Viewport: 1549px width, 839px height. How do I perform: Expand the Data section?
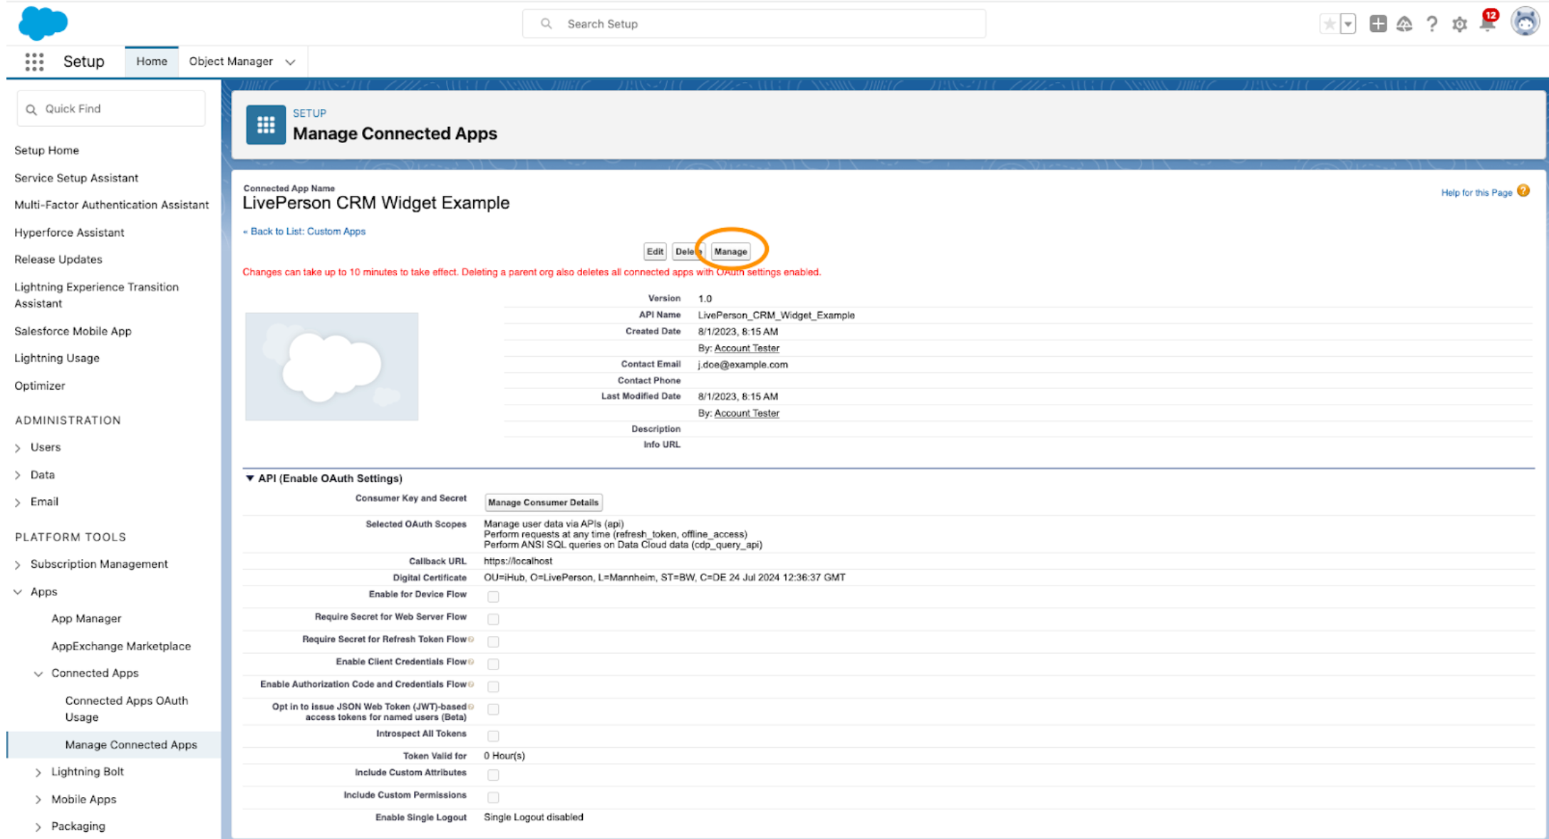18,475
